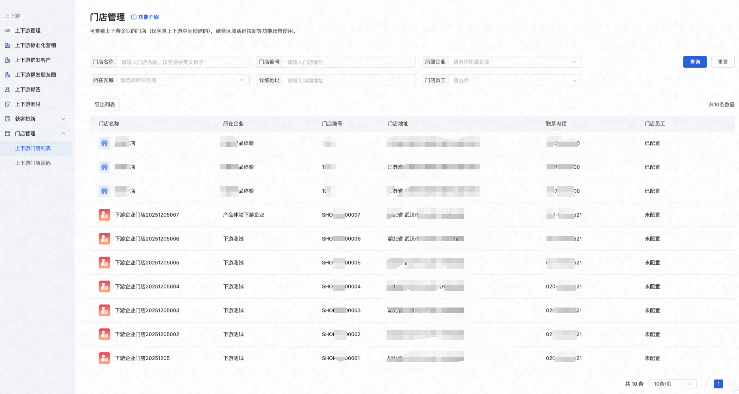Click store icon of 下游企业门店20251205002
Viewport: 739px width, 394px height.
pos(104,334)
